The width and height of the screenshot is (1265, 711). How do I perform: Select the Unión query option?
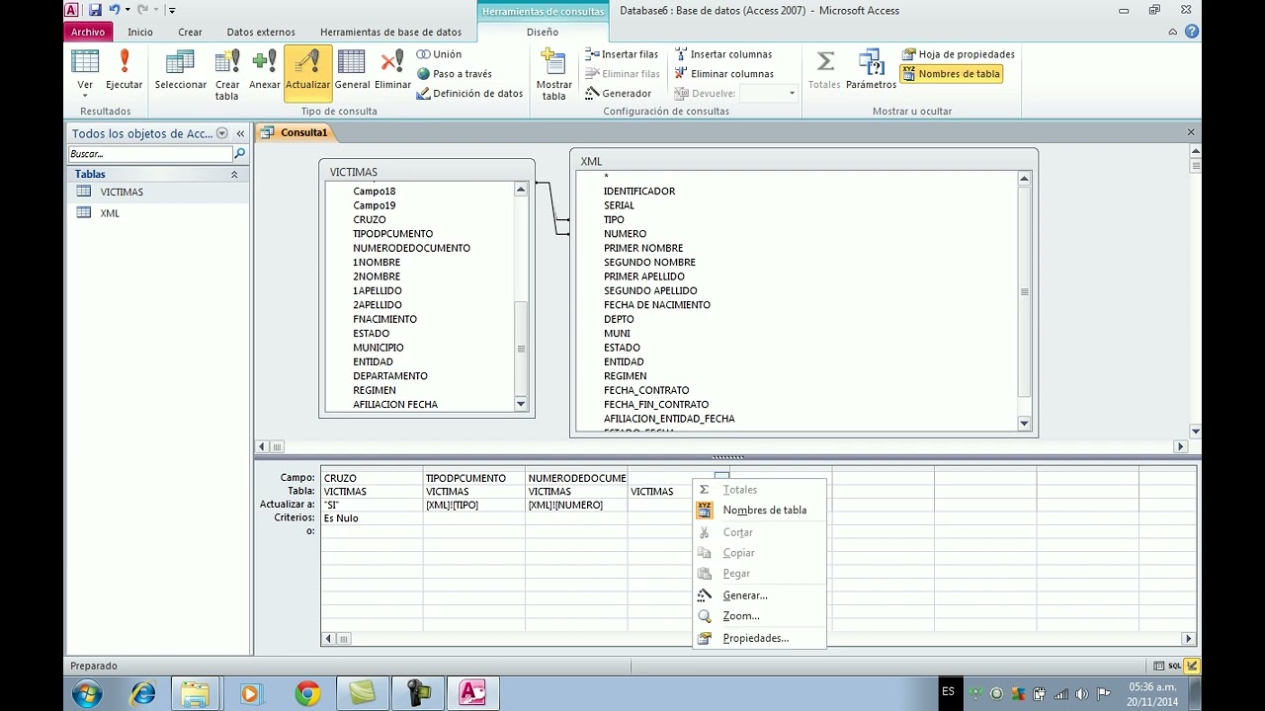(x=439, y=54)
